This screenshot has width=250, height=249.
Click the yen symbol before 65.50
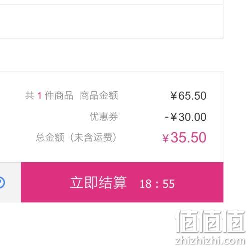tap(174, 96)
